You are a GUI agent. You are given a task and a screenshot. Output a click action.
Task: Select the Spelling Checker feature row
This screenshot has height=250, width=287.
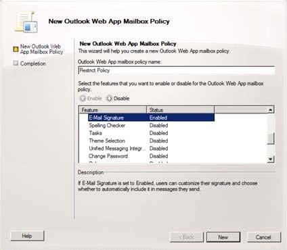click(151, 126)
